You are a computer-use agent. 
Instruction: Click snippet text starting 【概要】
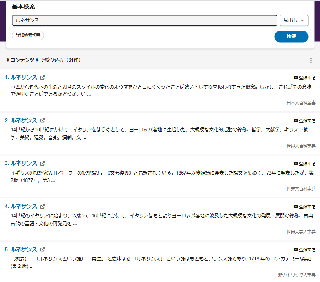(161, 263)
